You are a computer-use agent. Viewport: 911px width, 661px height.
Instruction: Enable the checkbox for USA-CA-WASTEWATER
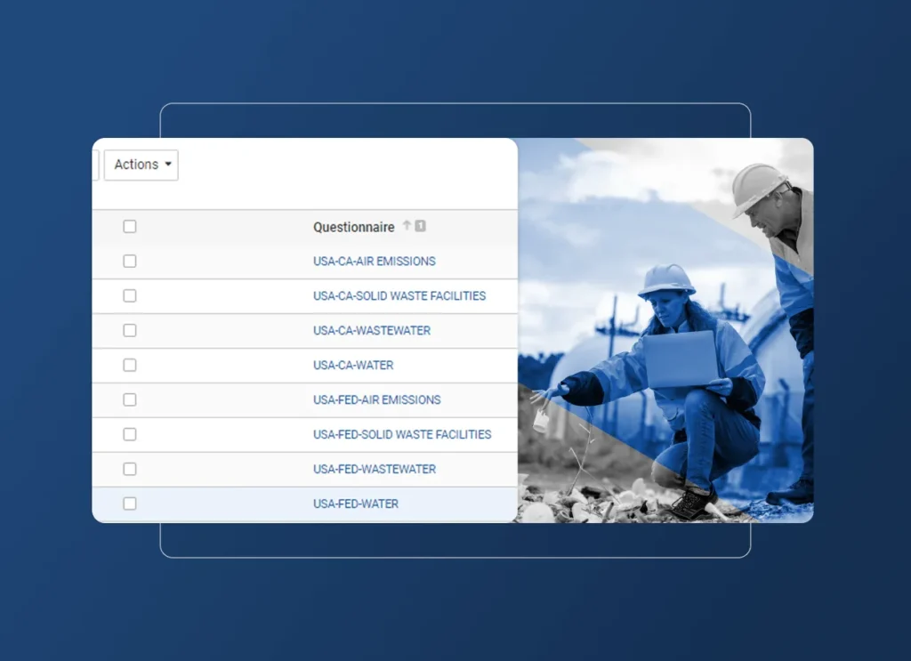pos(130,330)
